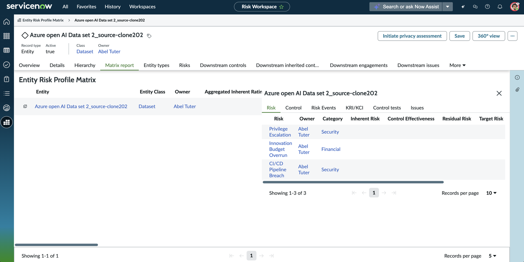524x262 pixels.
Task: Open the user profile avatar
Action: (515, 7)
